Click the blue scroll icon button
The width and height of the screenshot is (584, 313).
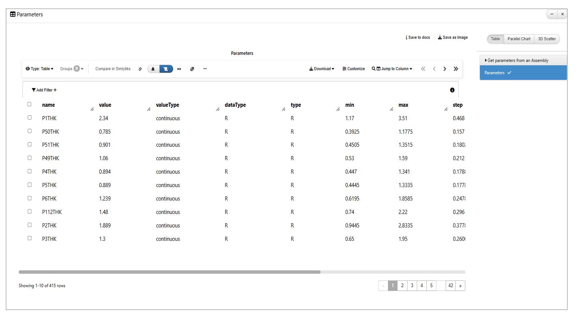[x=166, y=69]
